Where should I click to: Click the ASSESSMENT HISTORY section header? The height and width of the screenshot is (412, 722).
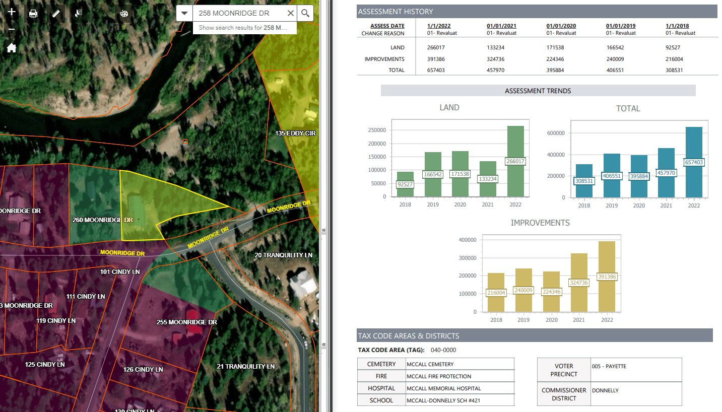(x=537, y=12)
